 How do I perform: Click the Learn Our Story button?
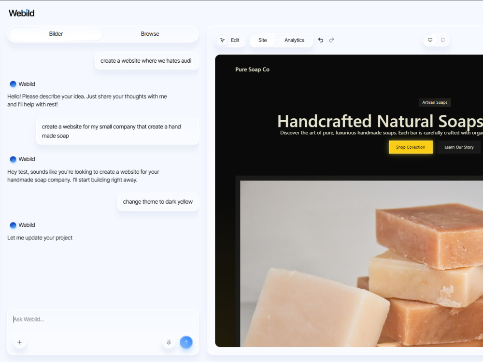click(x=459, y=147)
